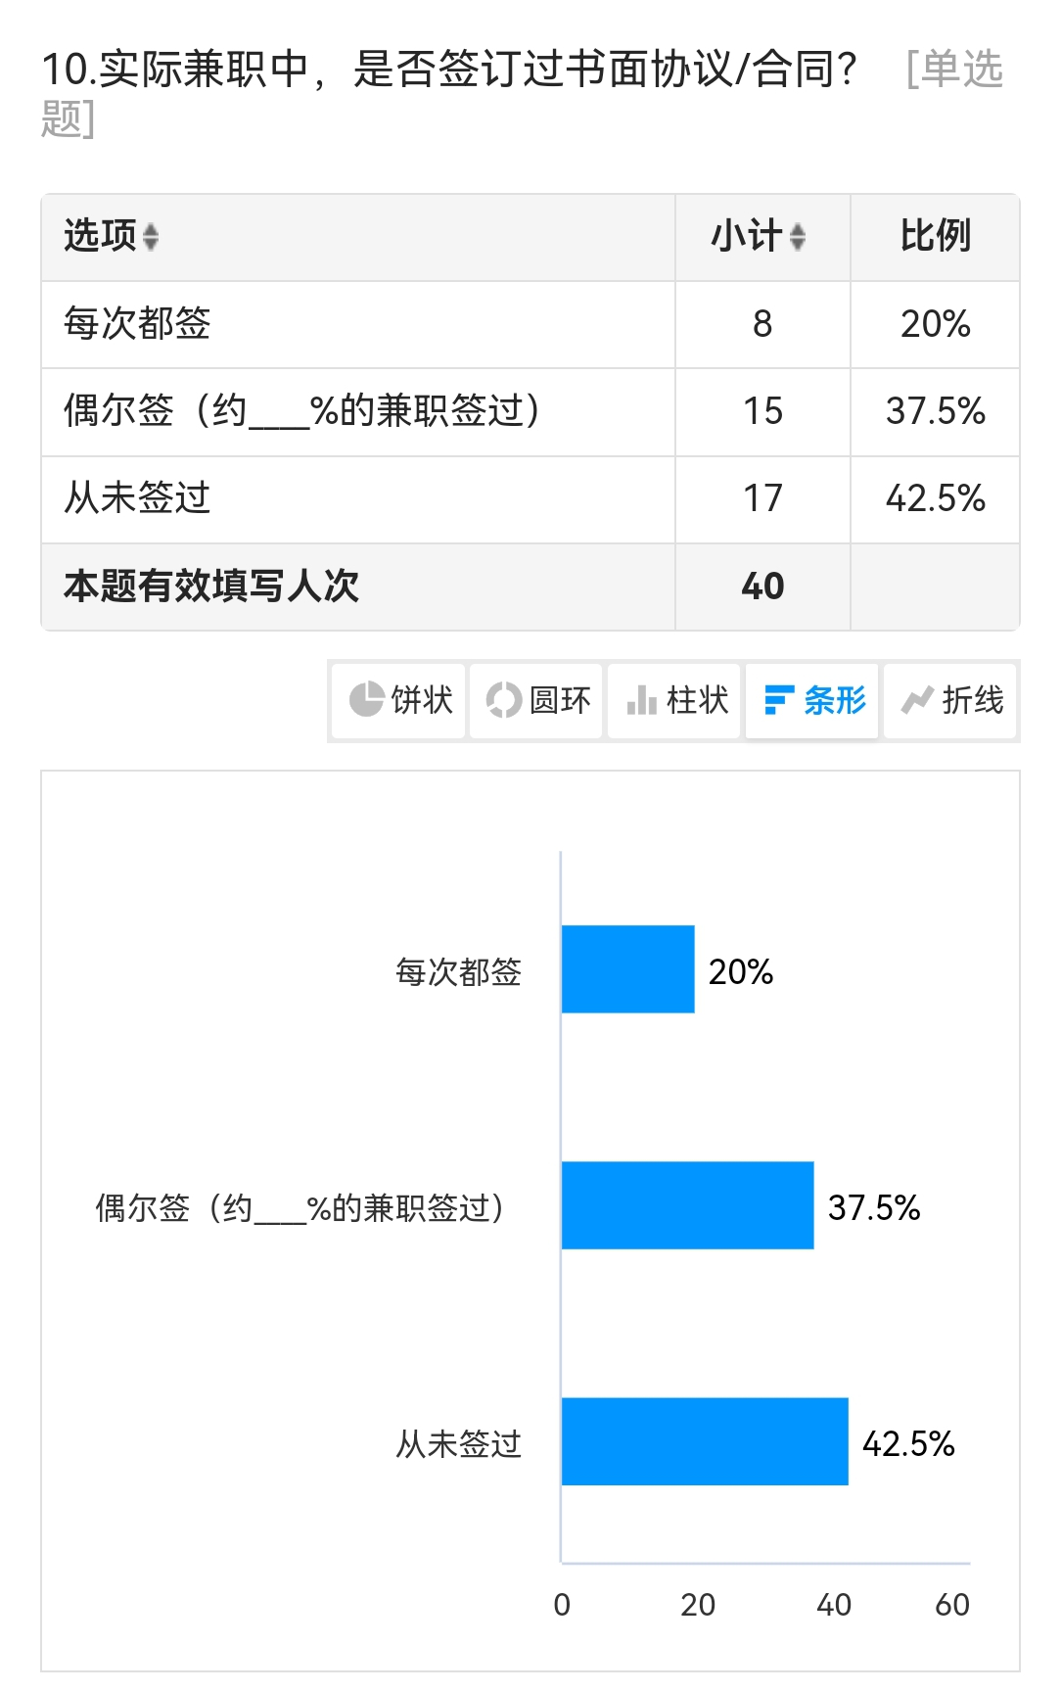Select the 从未签过 row in table
This screenshot has height=1691, width=1061.
pyautogui.click(x=530, y=499)
